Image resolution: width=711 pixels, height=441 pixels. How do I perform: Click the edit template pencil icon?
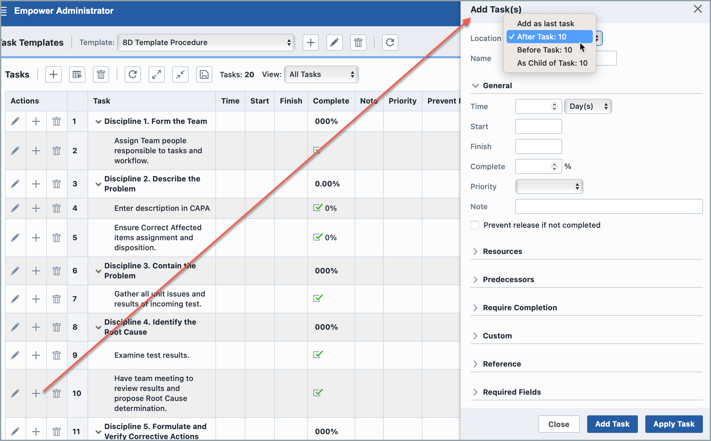(334, 43)
